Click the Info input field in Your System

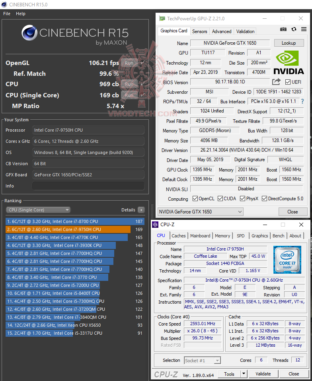(x=88, y=186)
